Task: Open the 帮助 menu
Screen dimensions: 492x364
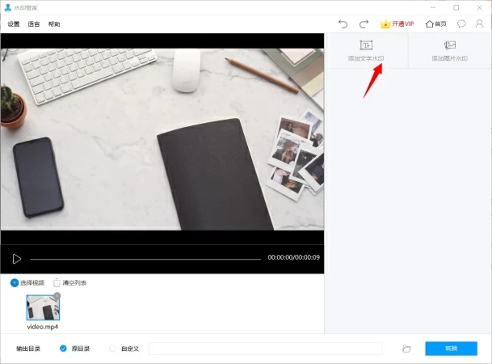Action: pyautogui.click(x=54, y=24)
